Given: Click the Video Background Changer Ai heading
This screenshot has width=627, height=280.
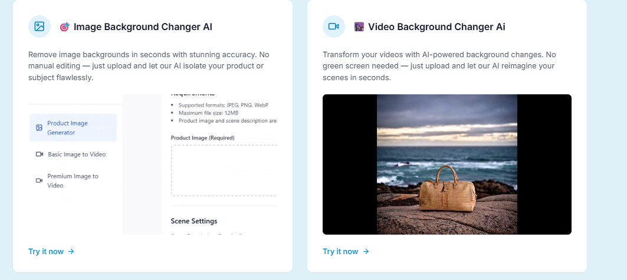Looking at the screenshot, I should (x=436, y=27).
